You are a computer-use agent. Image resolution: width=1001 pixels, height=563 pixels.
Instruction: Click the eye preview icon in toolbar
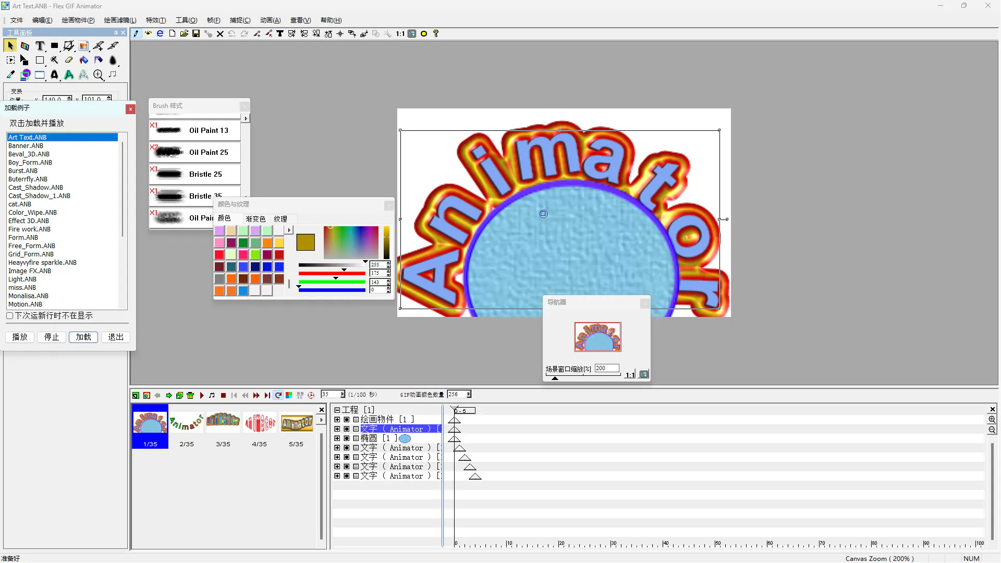(148, 33)
